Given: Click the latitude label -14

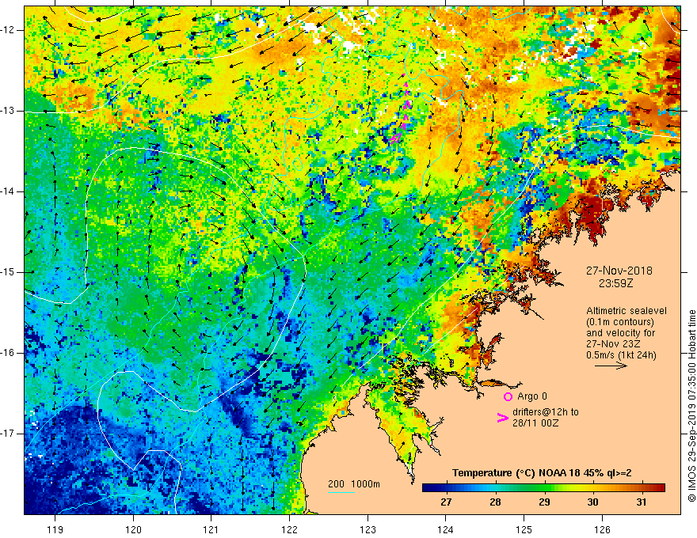Looking at the screenshot, I should (8, 191).
